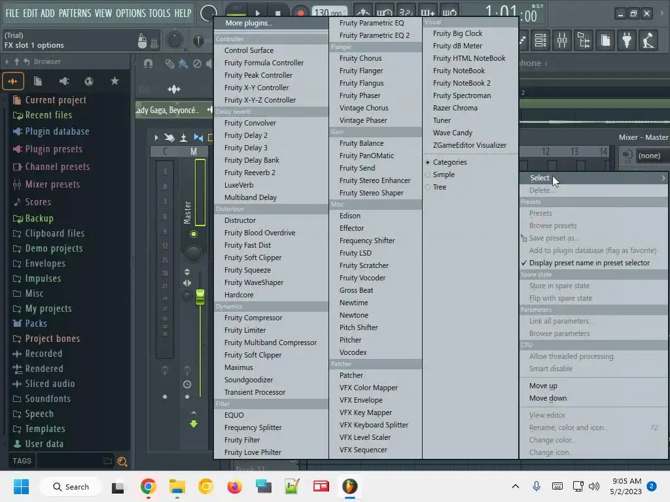Select the Simple radio option
Screen dimensions: 670x502
point(440,175)
